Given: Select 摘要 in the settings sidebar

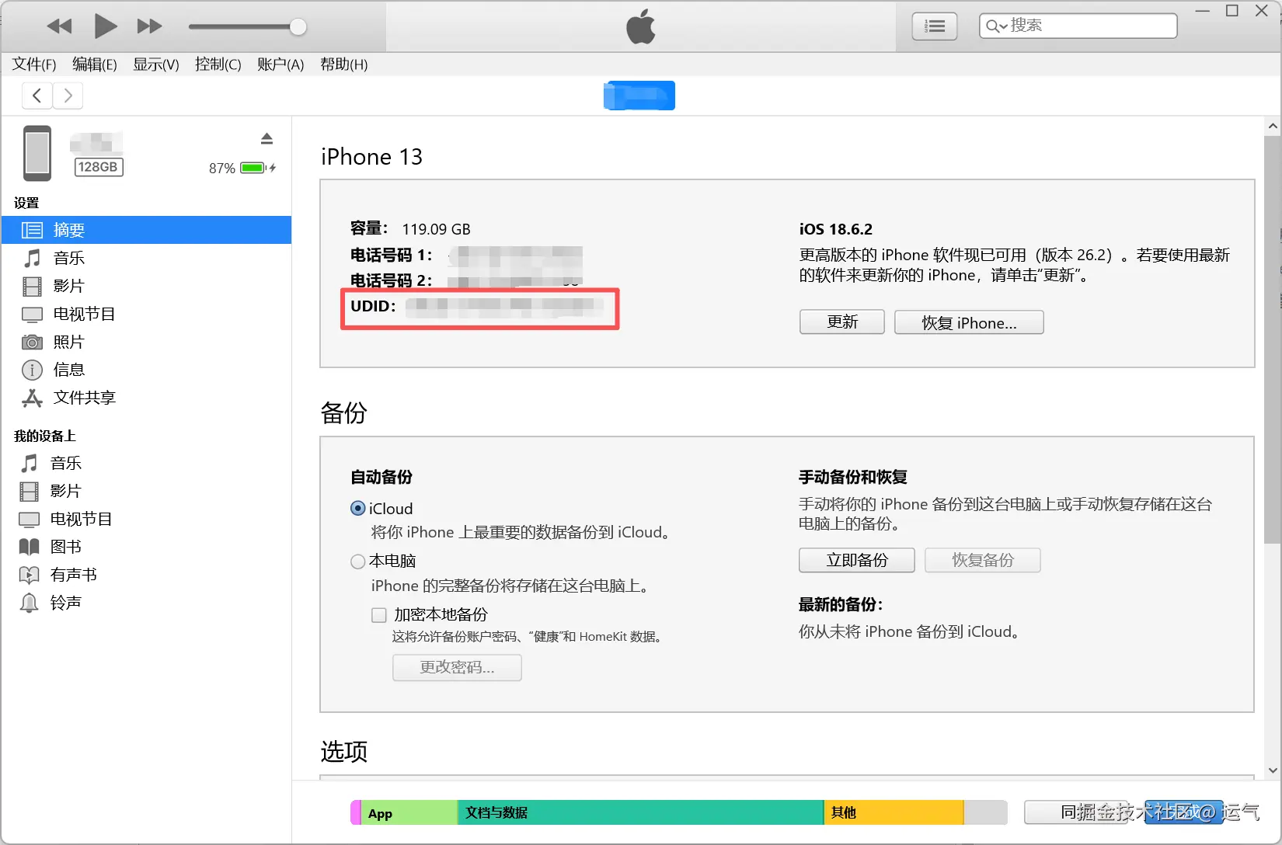Looking at the screenshot, I should click(x=146, y=230).
